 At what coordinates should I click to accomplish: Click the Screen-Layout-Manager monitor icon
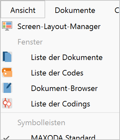(7, 26)
